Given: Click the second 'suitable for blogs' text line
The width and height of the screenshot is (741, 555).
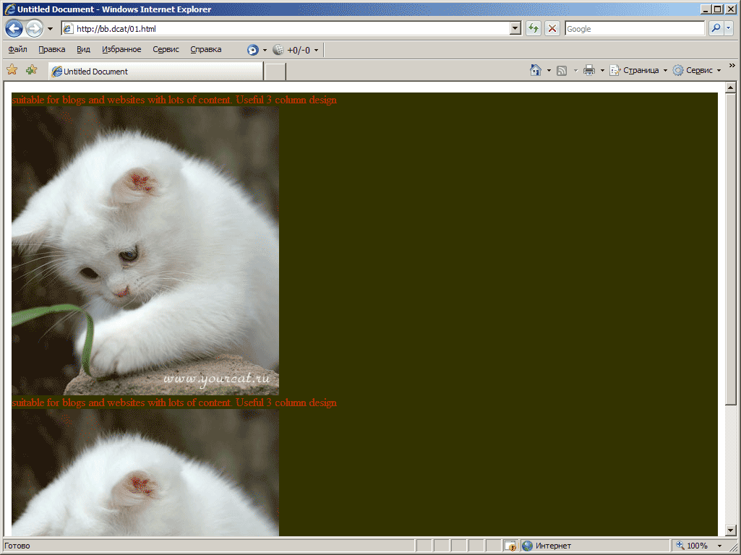Looking at the screenshot, I should 174,403.
